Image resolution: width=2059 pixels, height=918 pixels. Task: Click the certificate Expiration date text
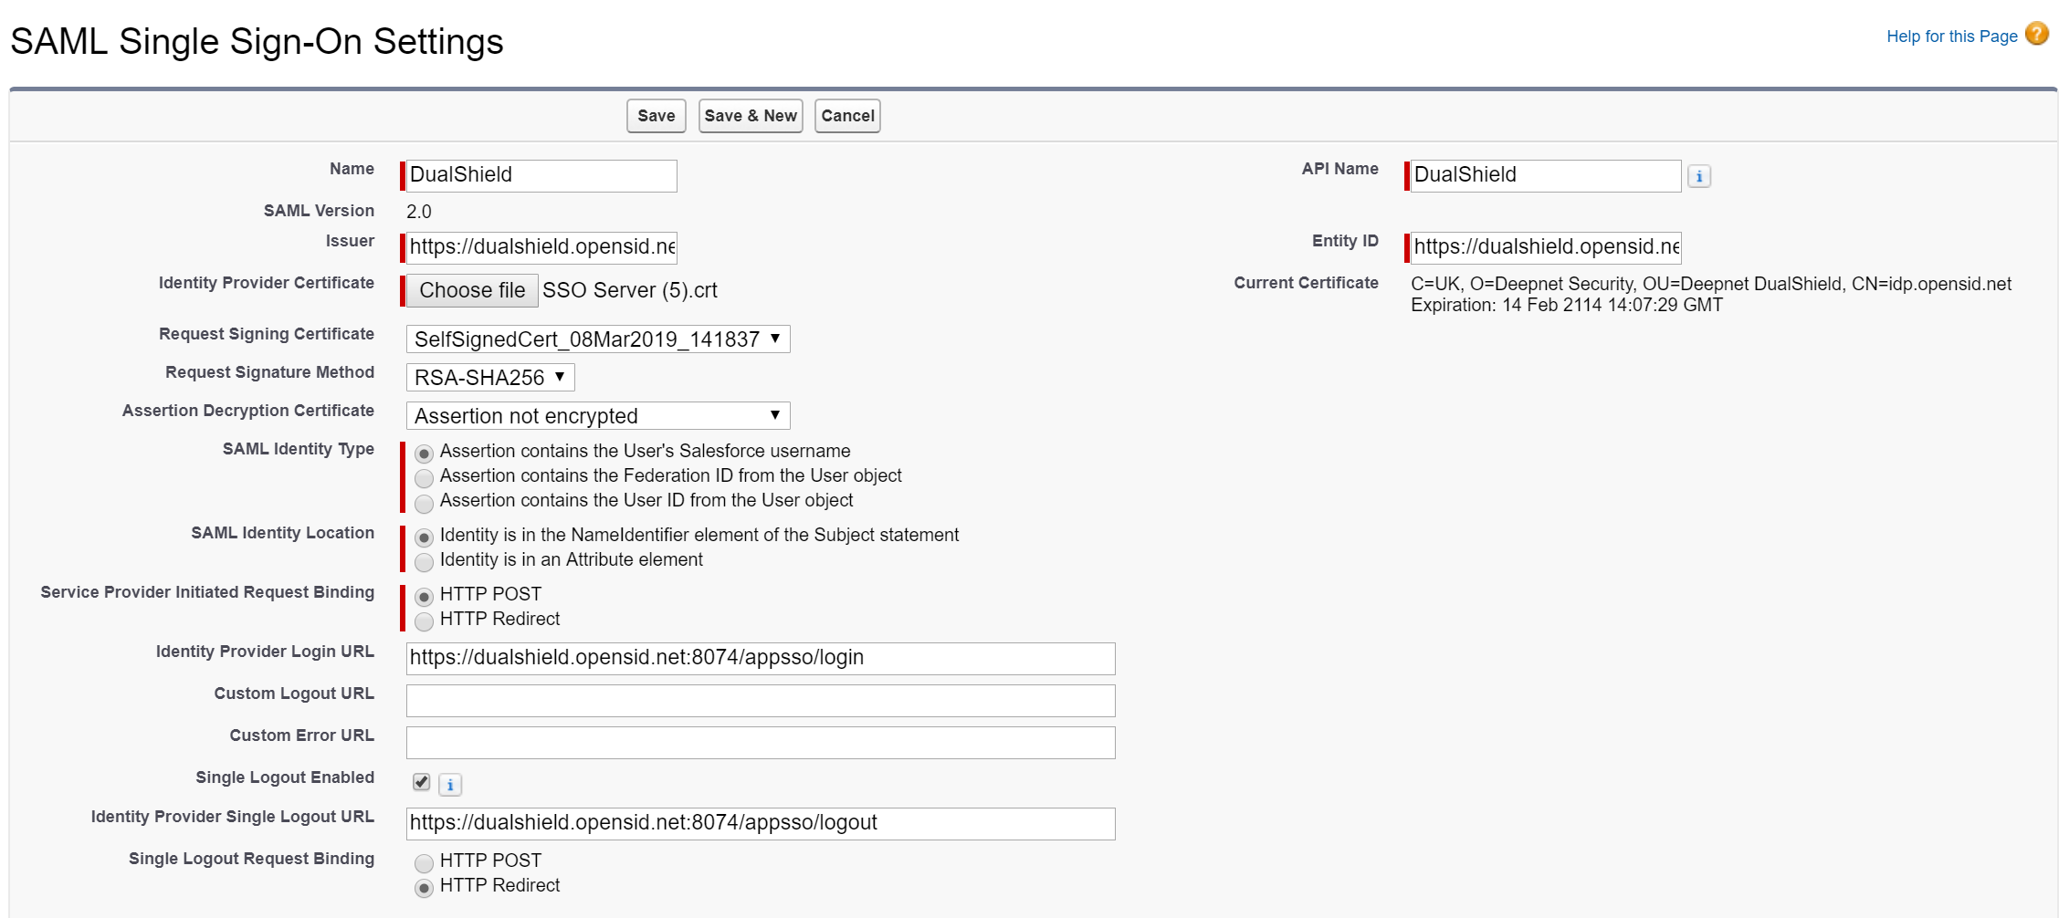(1567, 305)
